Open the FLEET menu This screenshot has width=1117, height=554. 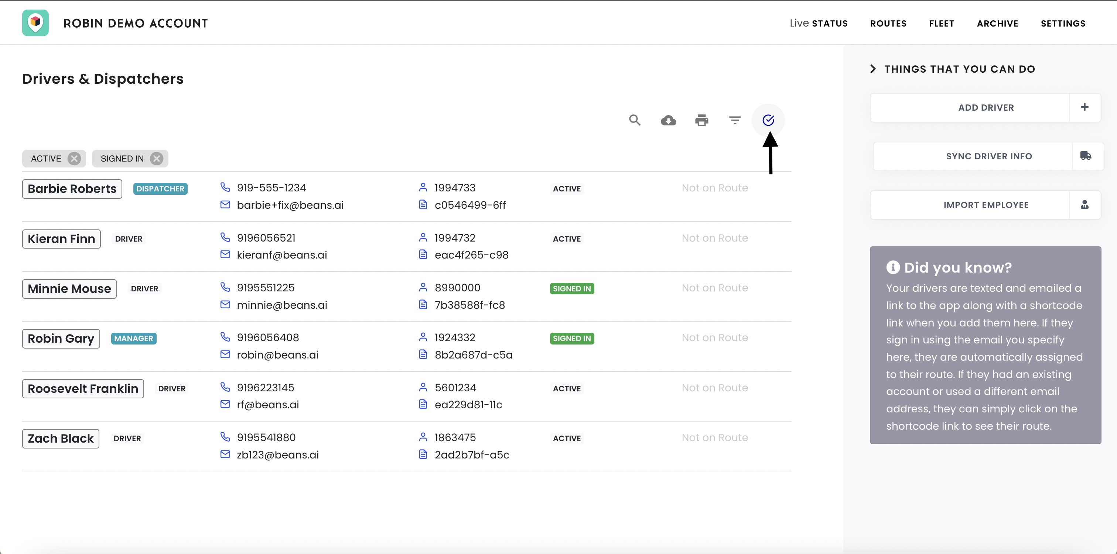[942, 23]
